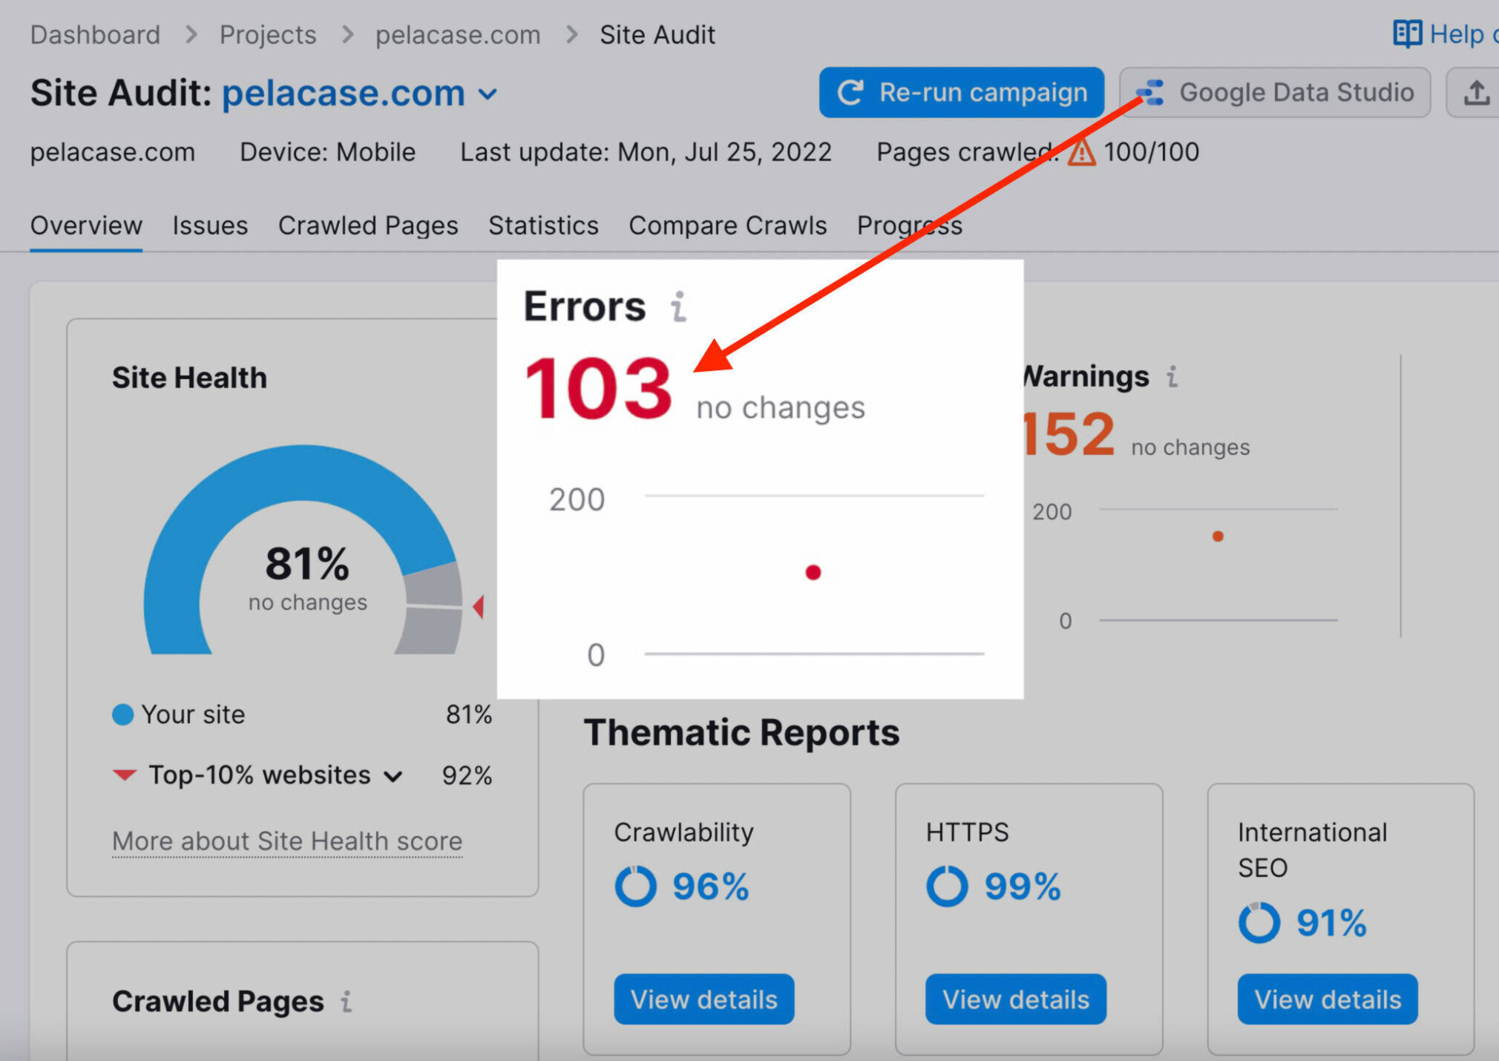Click the 100/100 pages crawled value
This screenshot has width=1499, height=1061.
click(1151, 152)
